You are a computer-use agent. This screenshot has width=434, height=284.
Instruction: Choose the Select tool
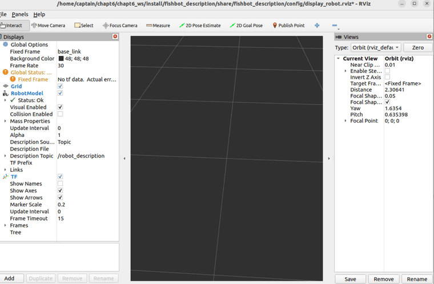coord(84,26)
